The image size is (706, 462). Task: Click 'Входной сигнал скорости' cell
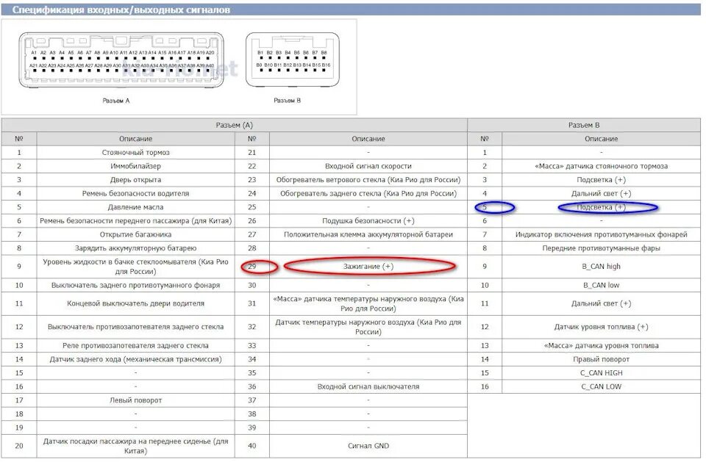coord(368,166)
